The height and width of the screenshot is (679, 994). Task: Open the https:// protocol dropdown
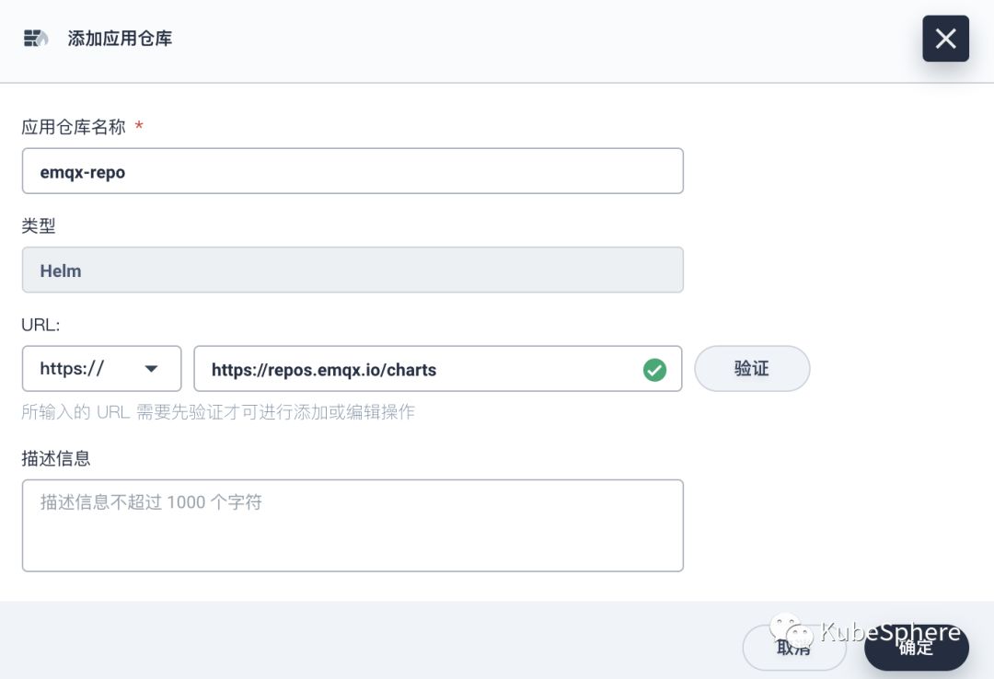tap(101, 368)
